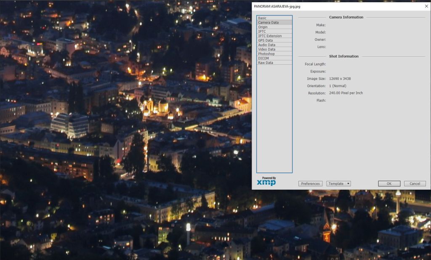
Task: Open the Basic metadata section
Action: point(262,18)
